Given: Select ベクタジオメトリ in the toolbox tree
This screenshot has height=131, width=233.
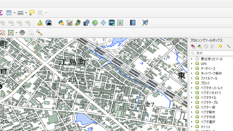Looking at the screenshot, I should pyautogui.click(x=211, y=93).
